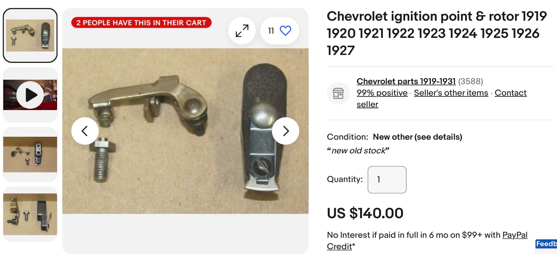Viewport: 557px width, 254px height.
Task: Click the Contact seller link
Action: [510, 93]
